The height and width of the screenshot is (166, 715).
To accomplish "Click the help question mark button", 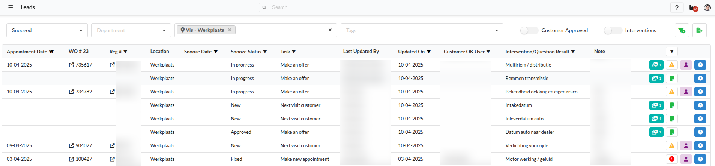I will coord(677,7).
